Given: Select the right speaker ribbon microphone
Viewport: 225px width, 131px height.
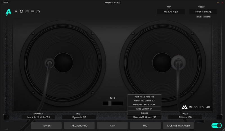Looking at the screenshot, I should (178, 63).
